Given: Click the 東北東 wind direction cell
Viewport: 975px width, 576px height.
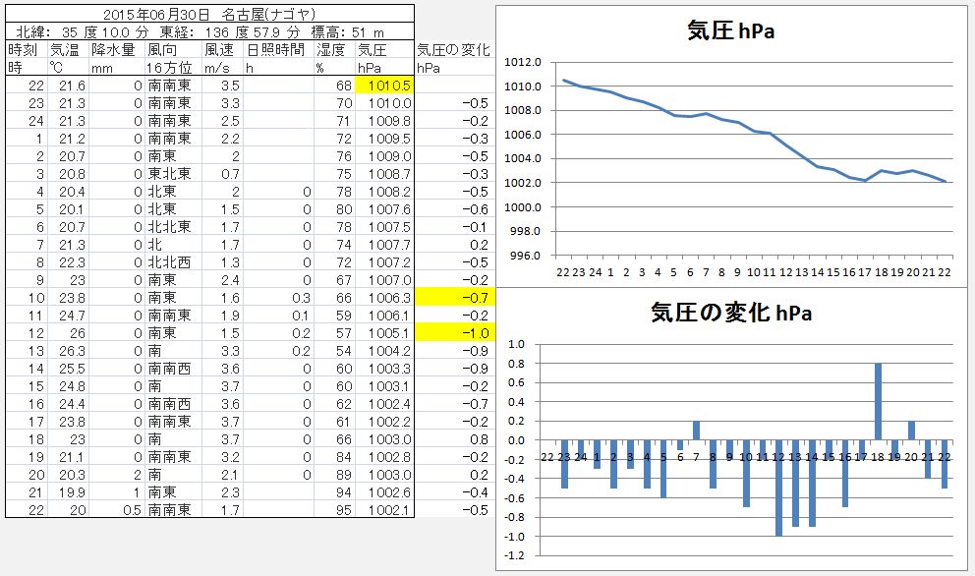Looking at the screenshot, I should pyautogui.click(x=172, y=173).
